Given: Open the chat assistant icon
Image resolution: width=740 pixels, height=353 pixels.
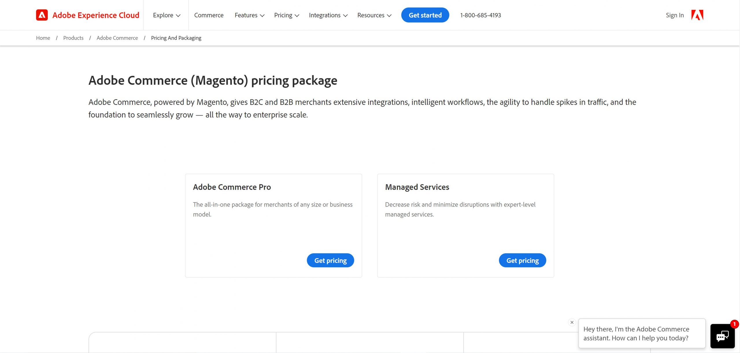Looking at the screenshot, I should tap(722, 336).
